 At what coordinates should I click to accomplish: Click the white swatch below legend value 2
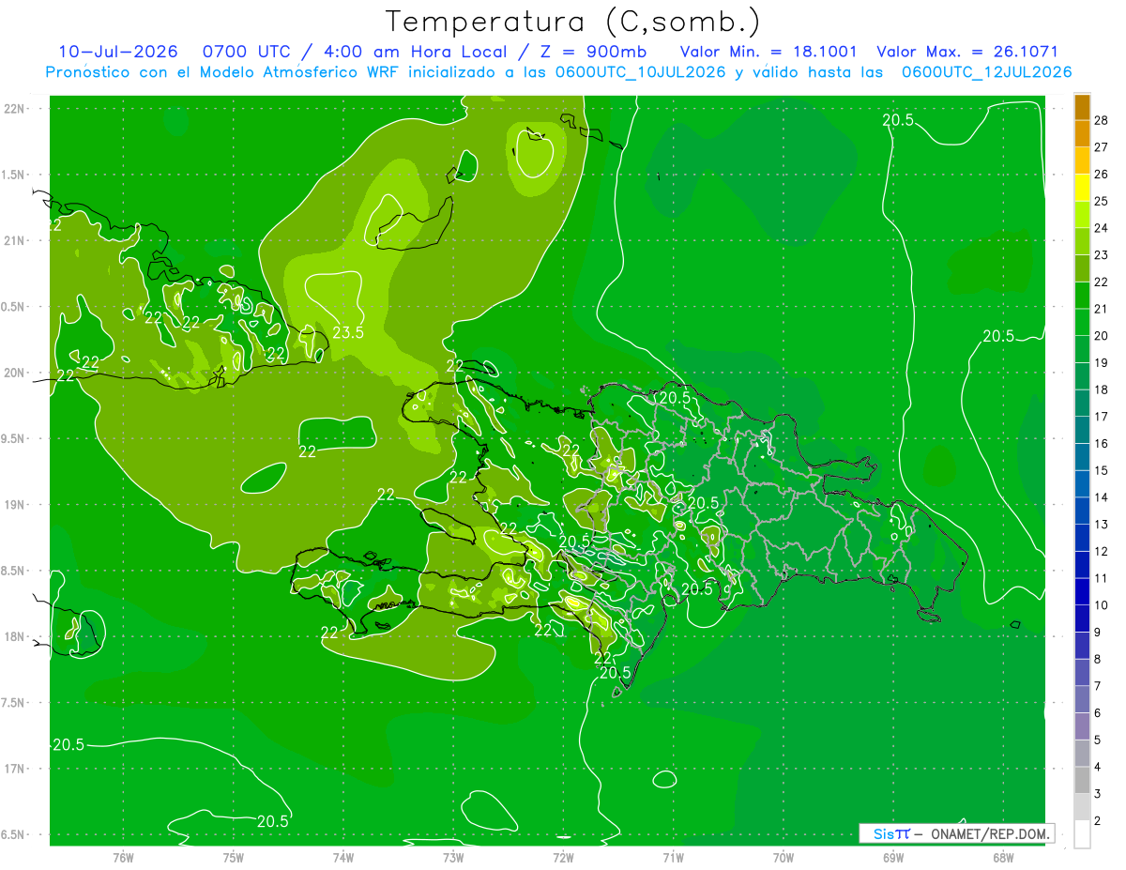tap(1082, 834)
